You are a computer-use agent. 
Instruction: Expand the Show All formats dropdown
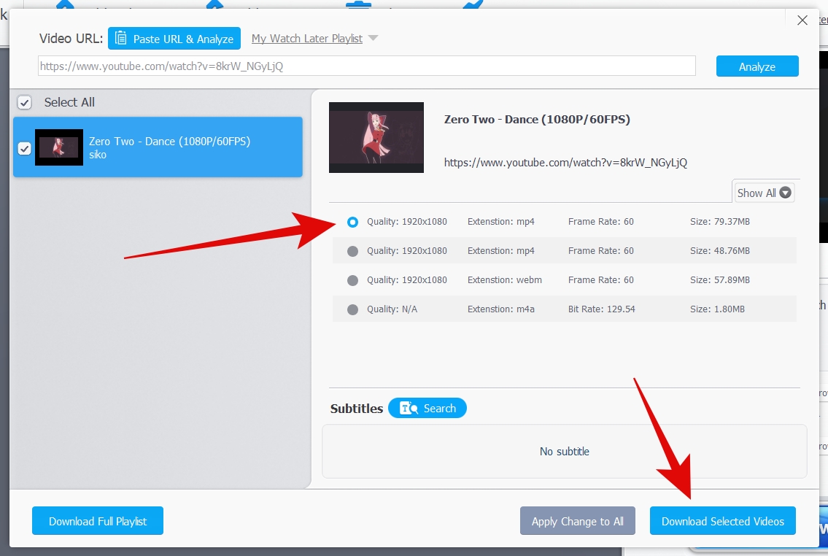click(x=764, y=193)
